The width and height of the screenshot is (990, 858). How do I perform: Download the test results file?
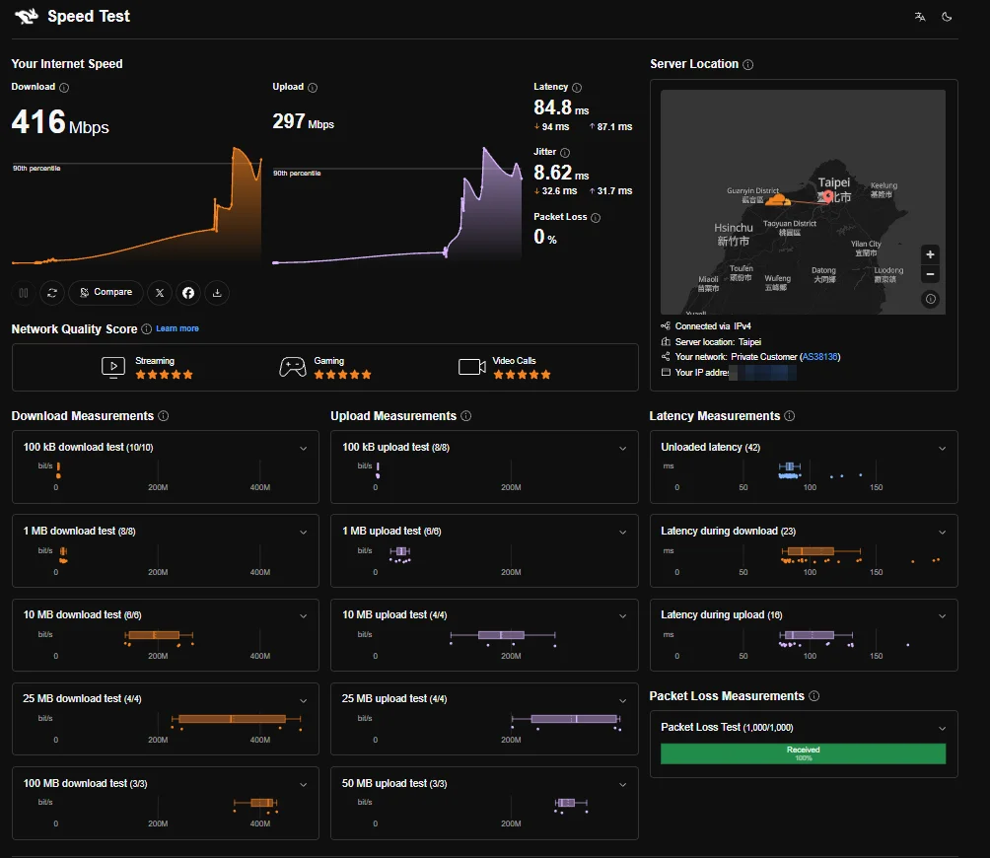point(217,293)
